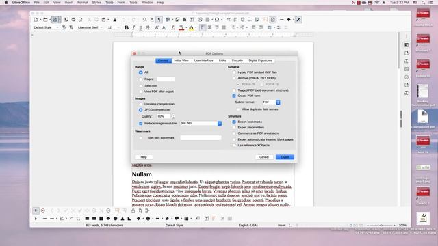The height and width of the screenshot is (246, 438).
Task: Switch to the Security tab
Action: [237, 61]
